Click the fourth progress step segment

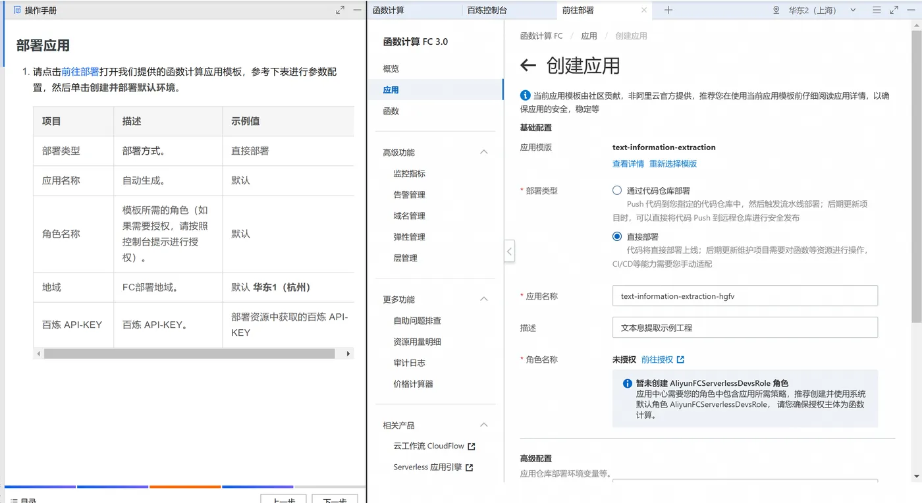click(258, 487)
